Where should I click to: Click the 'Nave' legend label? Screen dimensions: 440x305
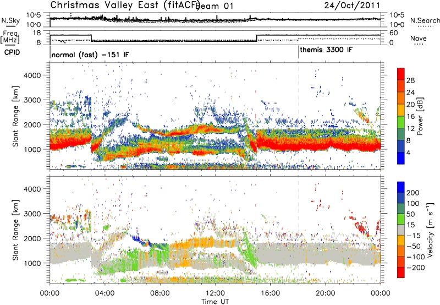coord(419,38)
